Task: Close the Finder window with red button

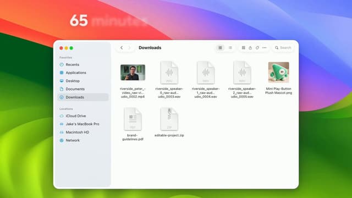Action: (61, 48)
